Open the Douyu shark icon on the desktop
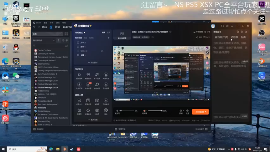The width and height of the screenshot is (270, 152). pos(262,62)
